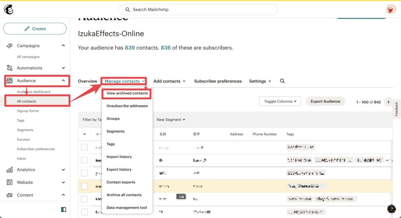Collapse the Audience section chevron

click(63, 81)
